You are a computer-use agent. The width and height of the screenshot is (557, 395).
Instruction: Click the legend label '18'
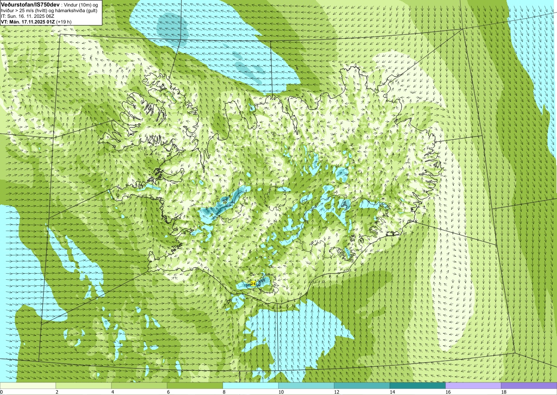(504, 392)
